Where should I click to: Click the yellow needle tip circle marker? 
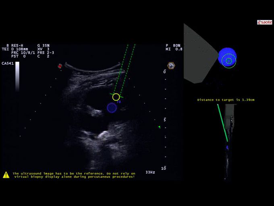[116, 97]
